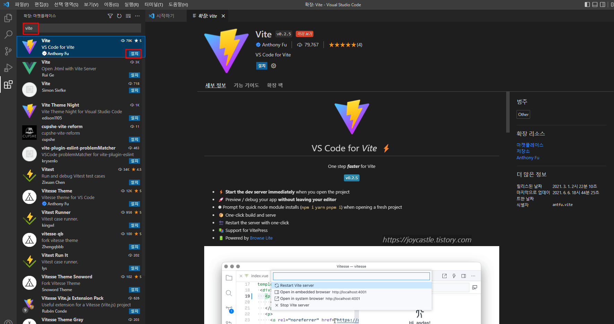The width and height of the screenshot is (614, 324).
Task: Install Vitesse Theme Snoword extension
Action: pyautogui.click(x=135, y=290)
